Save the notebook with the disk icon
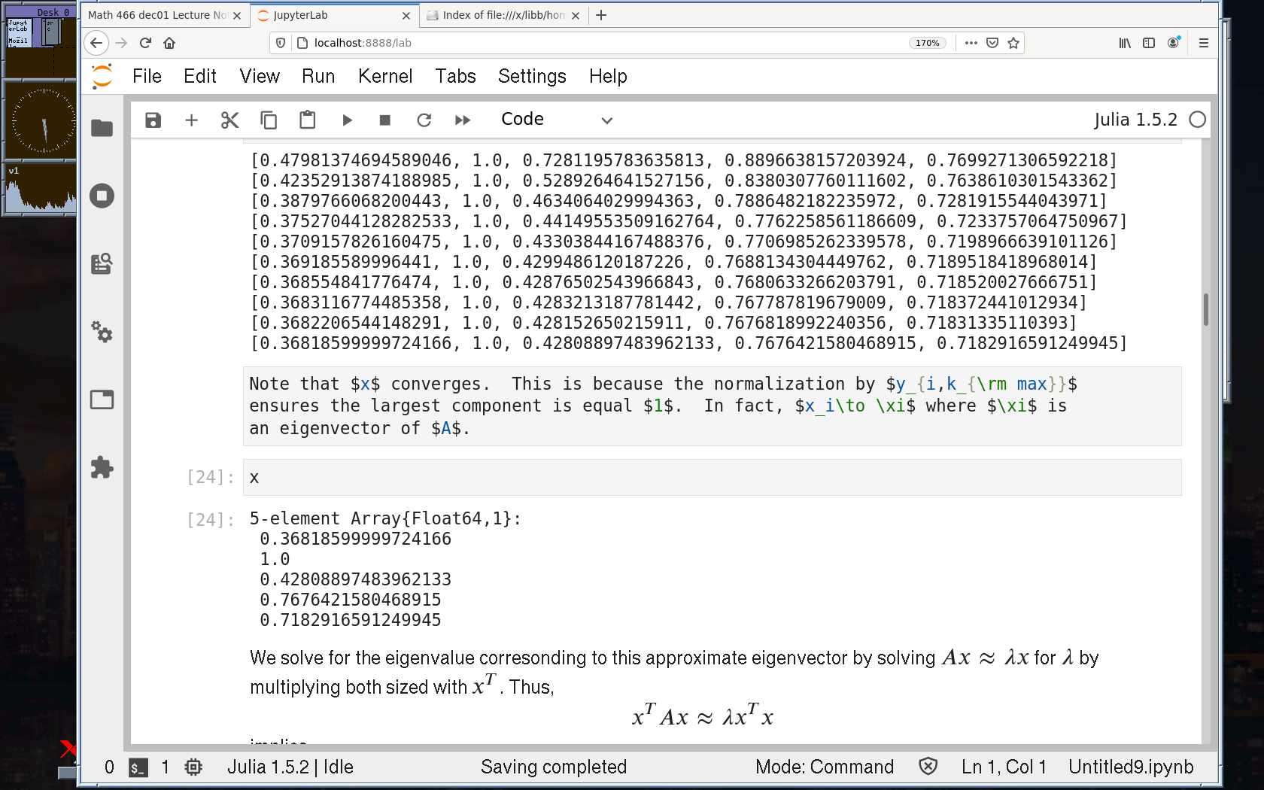 tap(153, 120)
